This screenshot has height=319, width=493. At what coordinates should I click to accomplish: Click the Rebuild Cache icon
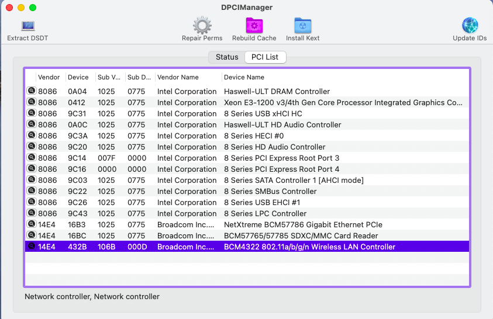coord(254,26)
